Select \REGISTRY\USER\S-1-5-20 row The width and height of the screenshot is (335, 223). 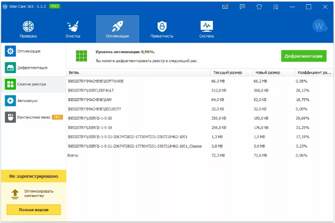click(x=200, y=118)
